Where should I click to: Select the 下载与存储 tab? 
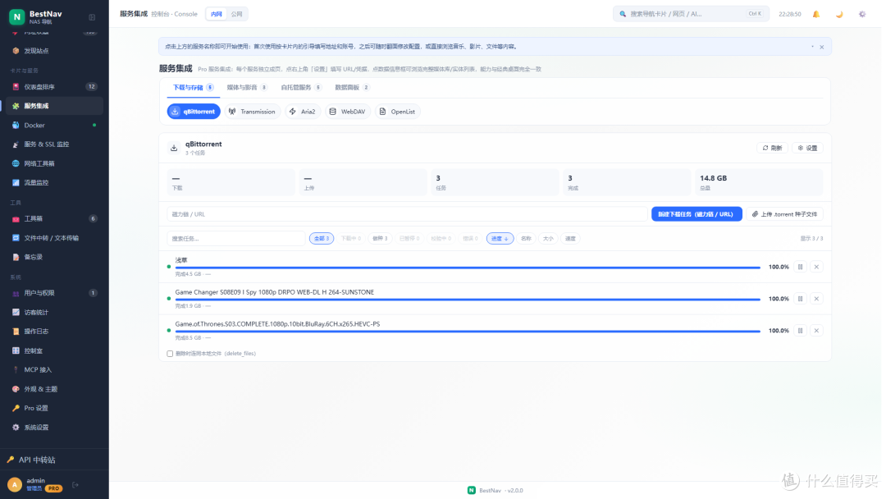coord(194,88)
